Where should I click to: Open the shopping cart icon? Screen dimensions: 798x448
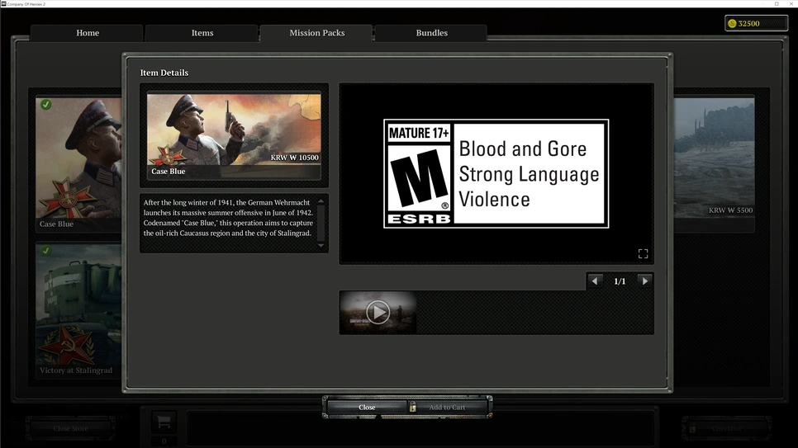164,422
